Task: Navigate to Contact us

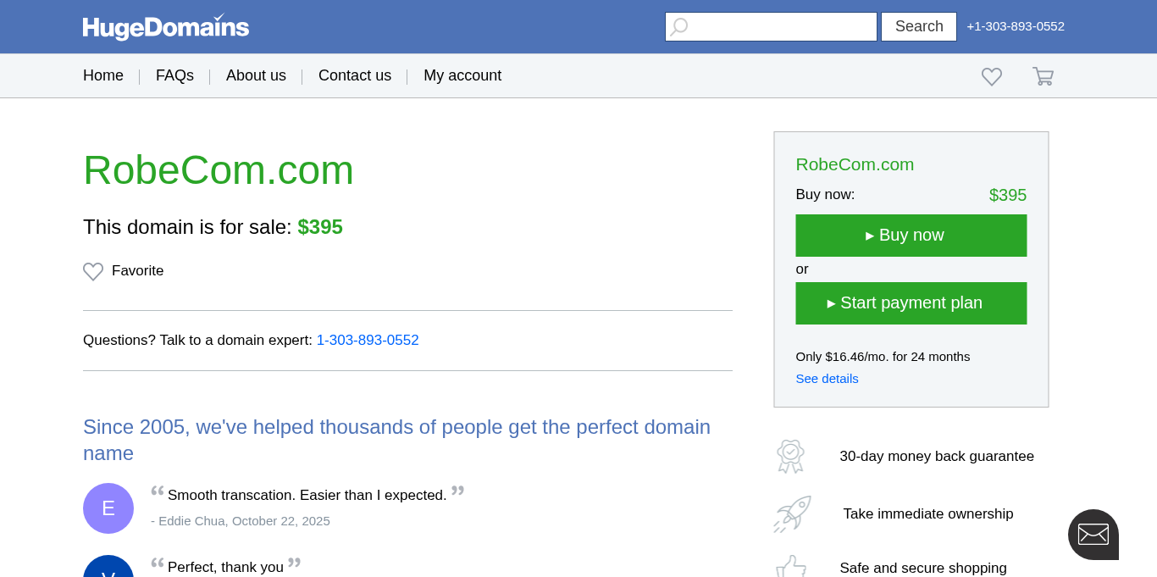Action: [355, 75]
